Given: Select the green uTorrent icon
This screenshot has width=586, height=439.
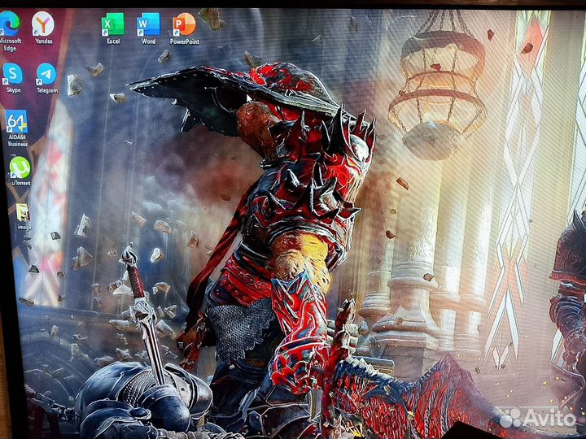Looking at the screenshot, I should coord(19,167).
